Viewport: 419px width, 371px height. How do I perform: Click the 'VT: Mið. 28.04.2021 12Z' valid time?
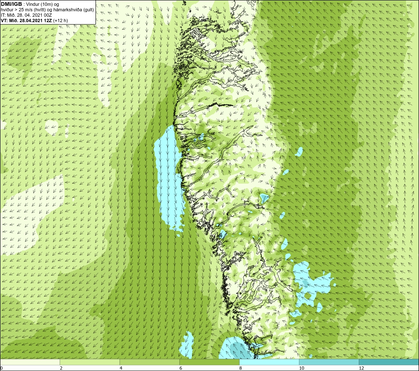click(26, 20)
